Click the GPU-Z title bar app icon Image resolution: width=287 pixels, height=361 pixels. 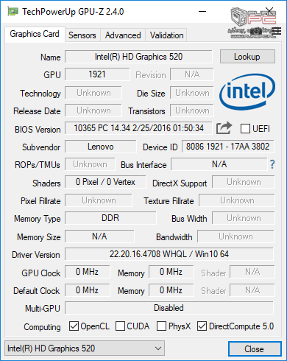click(x=13, y=11)
